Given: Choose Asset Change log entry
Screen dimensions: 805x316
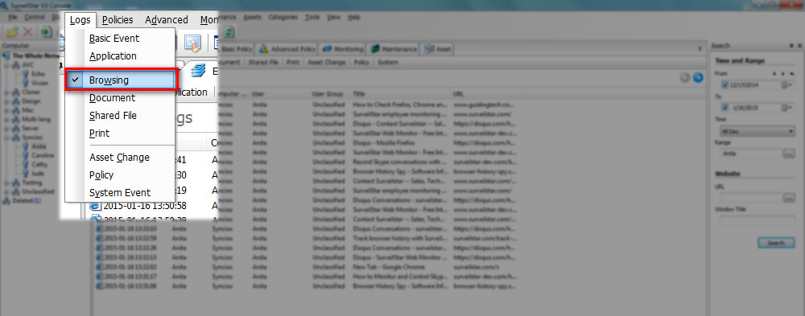Looking at the screenshot, I should pos(119,158).
